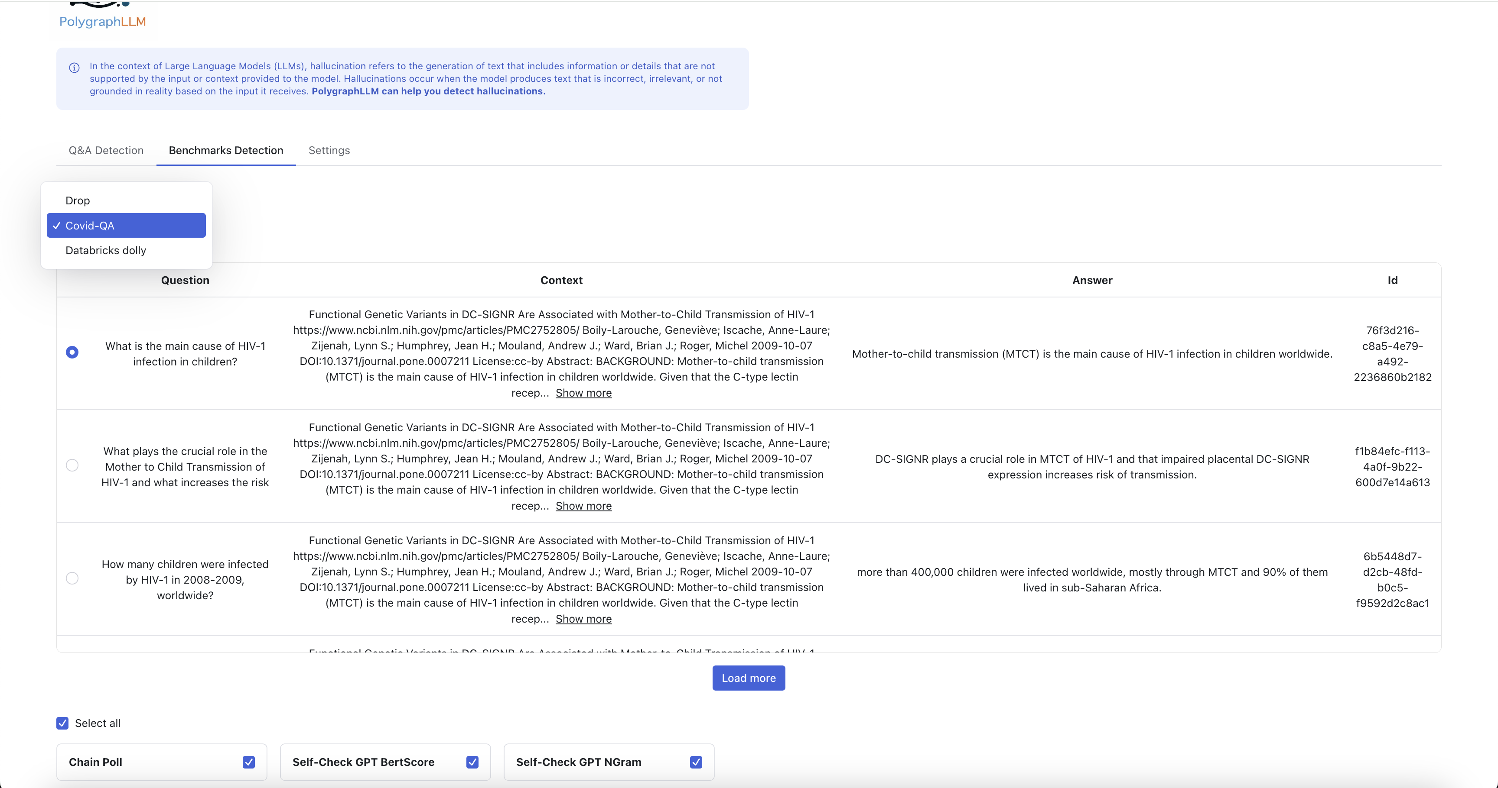Toggle the Chain Poll checkbox
This screenshot has height=788, width=1498.
[249, 762]
